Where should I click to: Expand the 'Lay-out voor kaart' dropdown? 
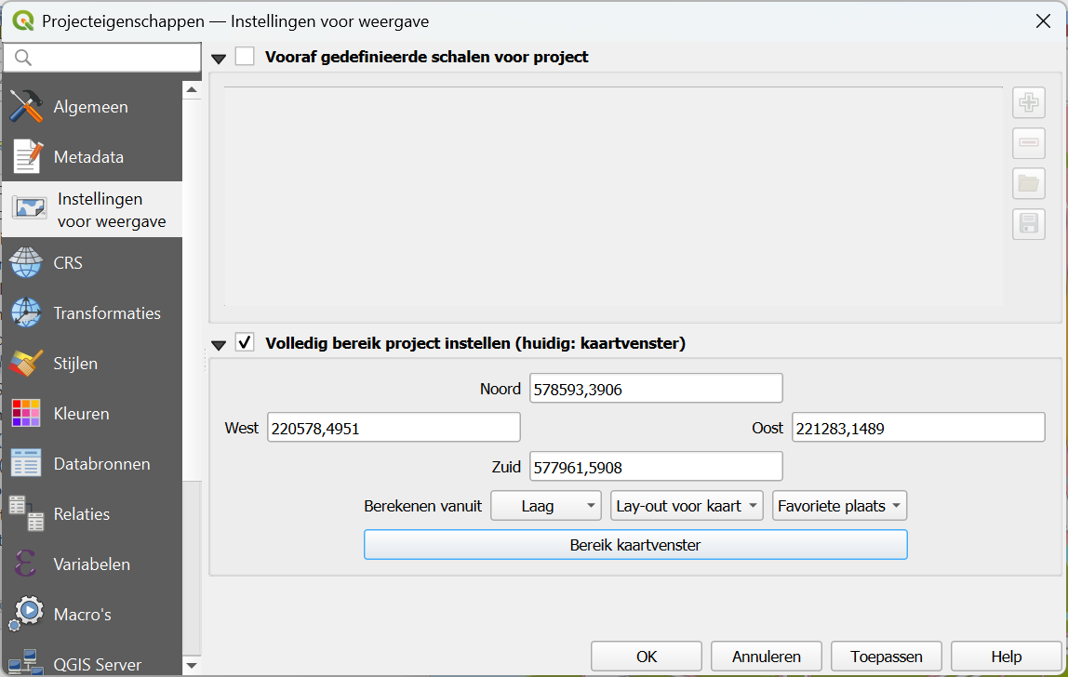click(x=687, y=506)
